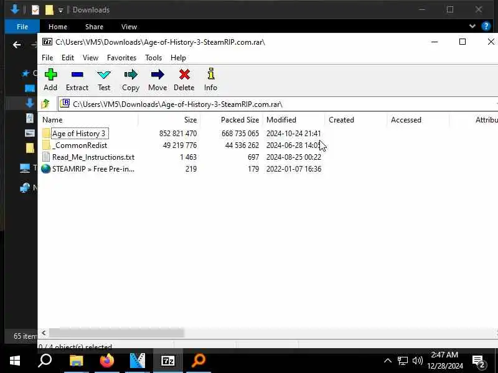
Task: Click the Move toolbar icon
Action: click(x=157, y=75)
